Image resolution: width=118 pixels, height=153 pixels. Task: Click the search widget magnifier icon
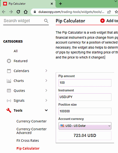pyautogui.click(x=46, y=21)
